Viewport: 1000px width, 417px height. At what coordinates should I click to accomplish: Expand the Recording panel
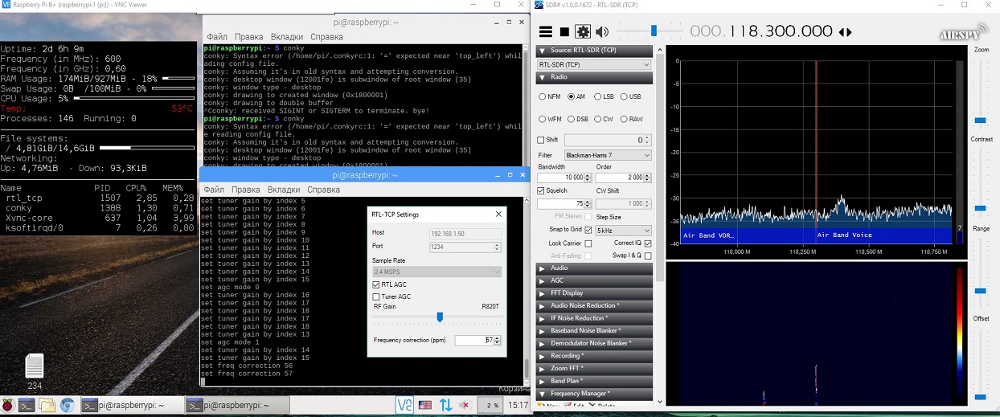pyautogui.click(x=594, y=356)
